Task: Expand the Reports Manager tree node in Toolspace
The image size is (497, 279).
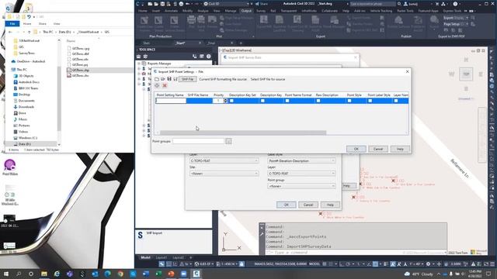Action: click(139, 64)
